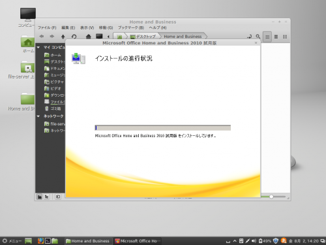Toggle the location entry icon
This screenshot has width=326, height=245.
249,37
